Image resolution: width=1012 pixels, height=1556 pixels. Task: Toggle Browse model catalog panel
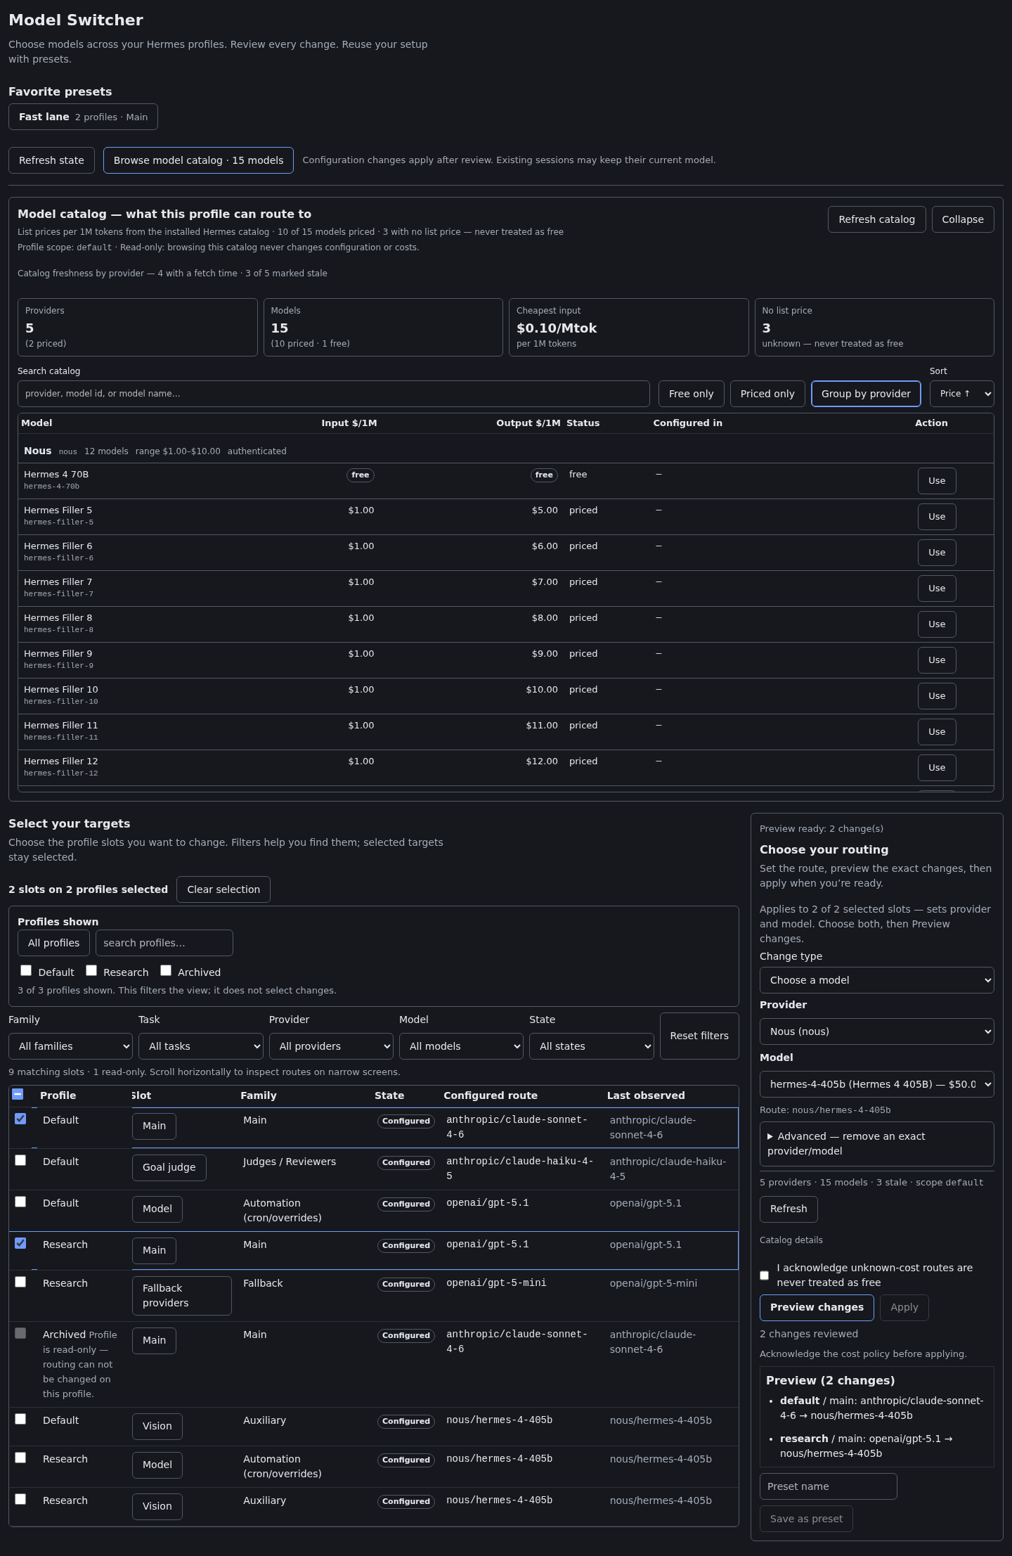click(x=198, y=160)
